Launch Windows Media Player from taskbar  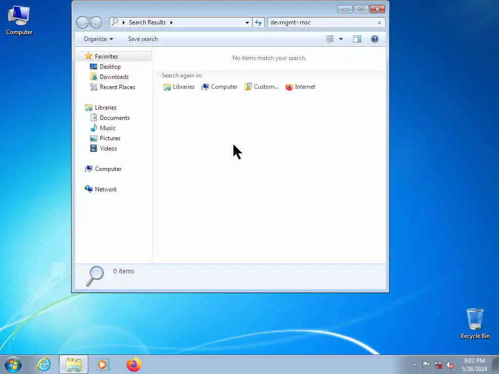pos(103,364)
